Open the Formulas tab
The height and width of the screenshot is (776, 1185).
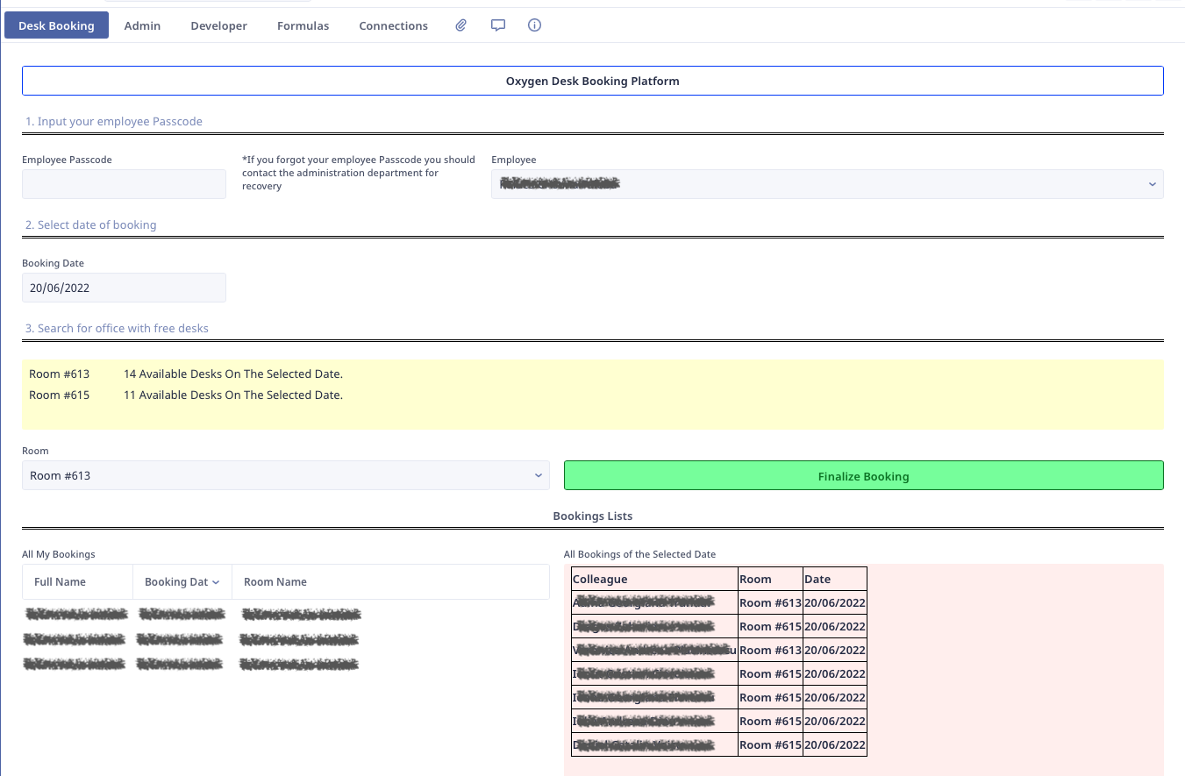(x=303, y=25)
